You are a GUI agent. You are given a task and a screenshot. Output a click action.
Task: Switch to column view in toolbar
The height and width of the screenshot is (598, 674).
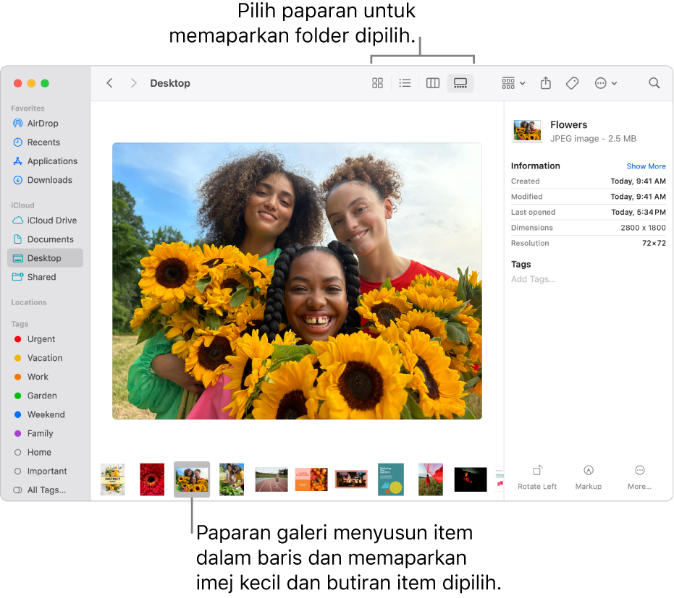tap(433, 83)
